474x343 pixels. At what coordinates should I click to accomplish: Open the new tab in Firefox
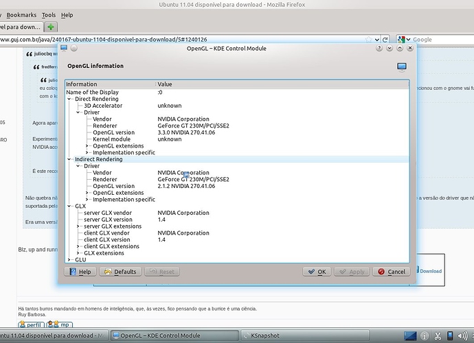(x=51, y=27)
